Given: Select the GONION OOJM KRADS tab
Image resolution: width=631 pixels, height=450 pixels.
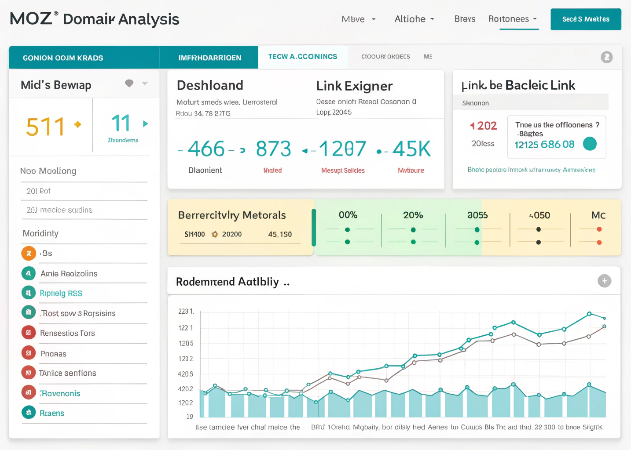Looking at the screenshot, I should [x=62, y=57].
